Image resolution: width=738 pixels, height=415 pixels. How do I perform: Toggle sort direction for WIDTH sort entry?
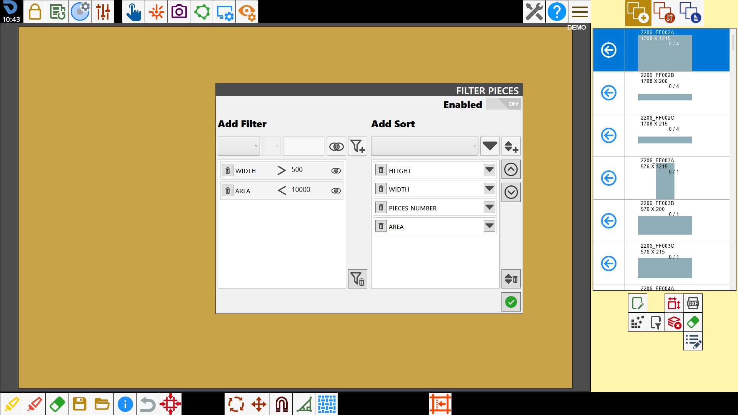tap(490, 188)
